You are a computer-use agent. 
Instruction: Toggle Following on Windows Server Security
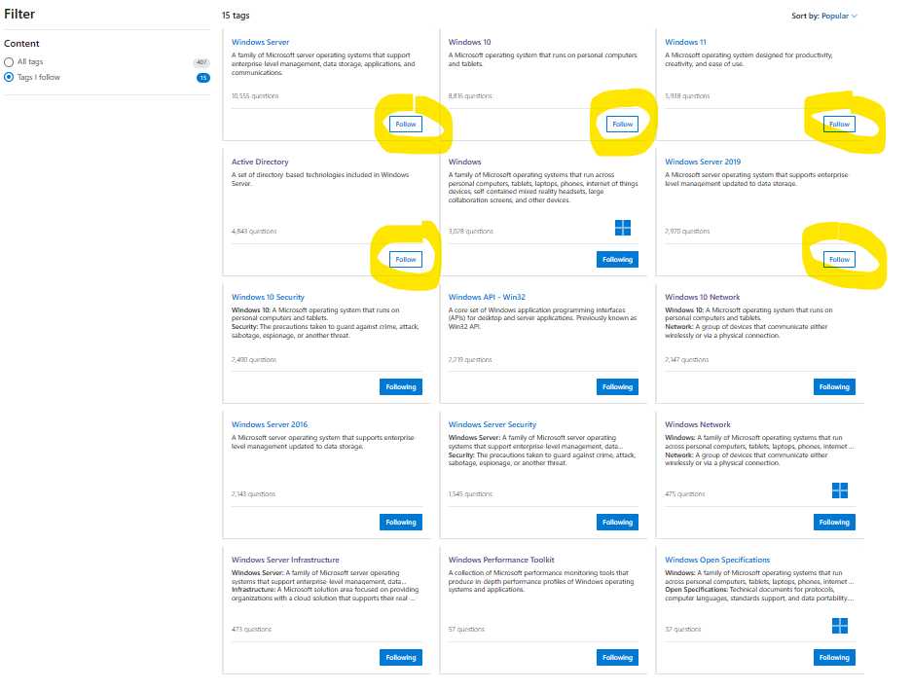pos(617,523)
